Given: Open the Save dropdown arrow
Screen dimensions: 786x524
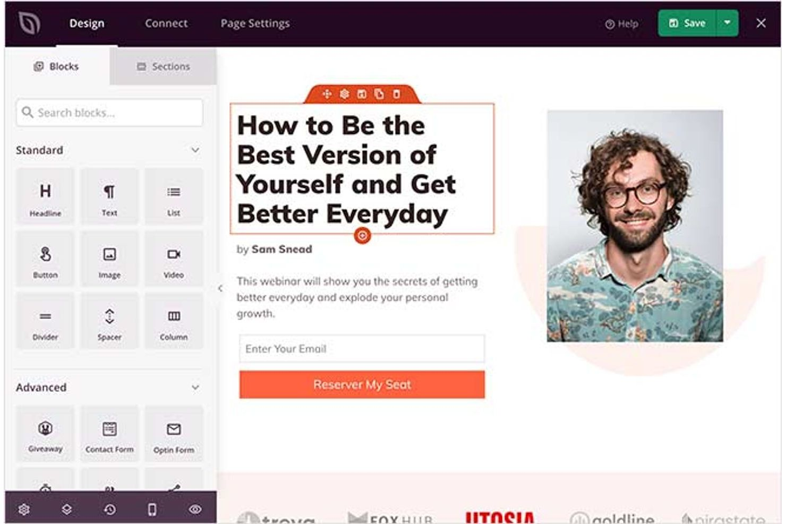Looking at the screenshot, I should (728, 23).
